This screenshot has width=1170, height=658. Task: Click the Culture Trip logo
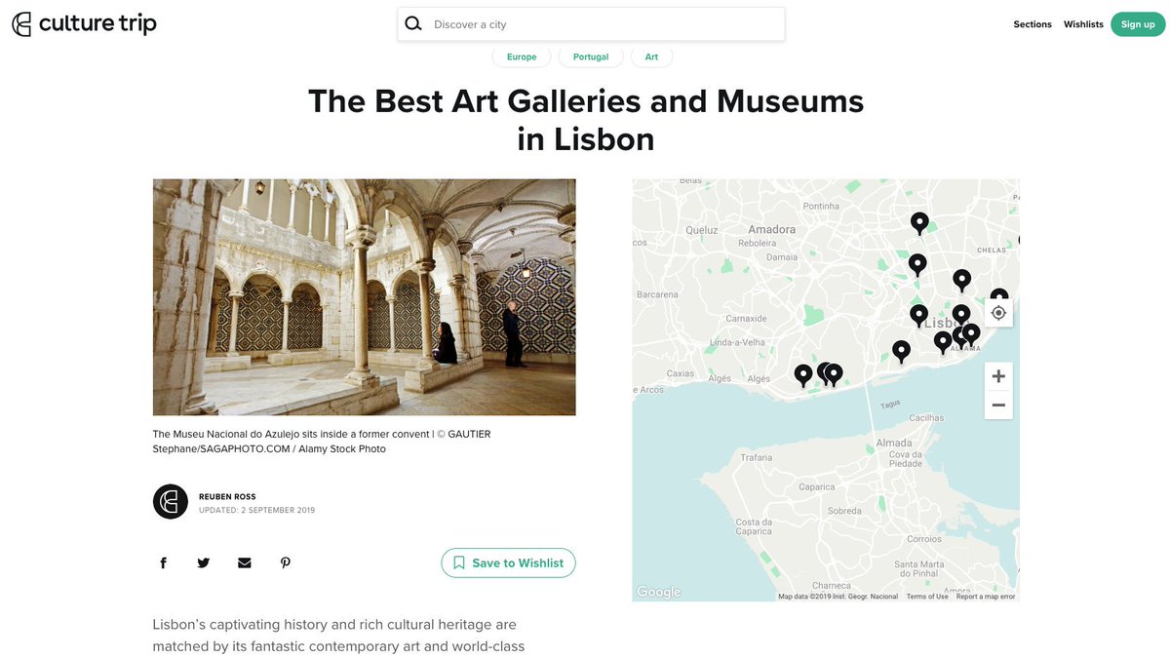(83, 23)
